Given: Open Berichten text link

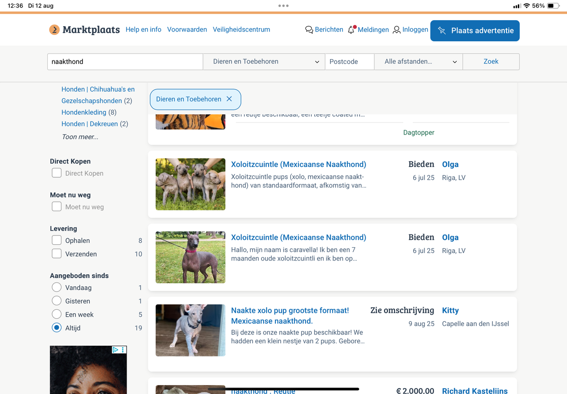Looking at the screenshot, I should [x=329, y=30].
